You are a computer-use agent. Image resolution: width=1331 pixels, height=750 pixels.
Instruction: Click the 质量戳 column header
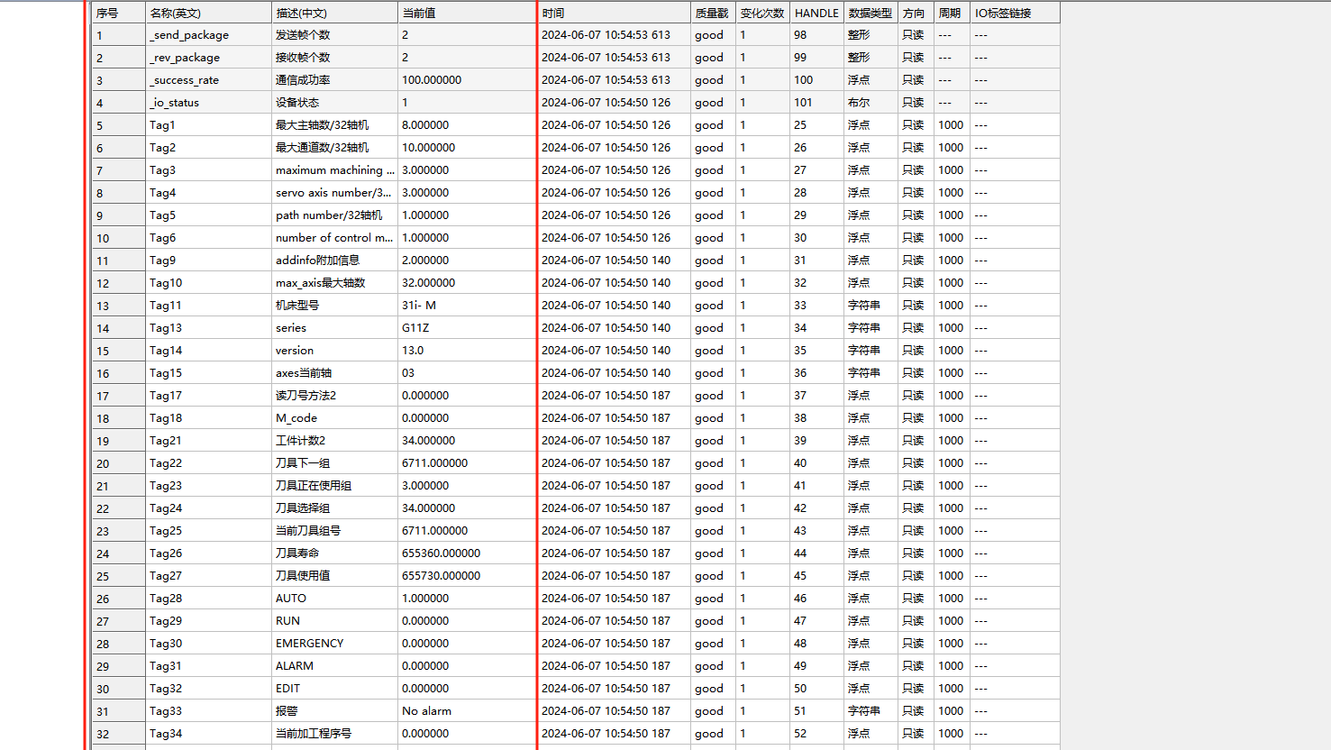click(x=713, y=13)
